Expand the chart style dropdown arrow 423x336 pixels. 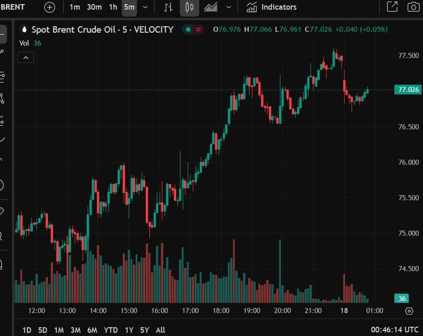[229, 8]
